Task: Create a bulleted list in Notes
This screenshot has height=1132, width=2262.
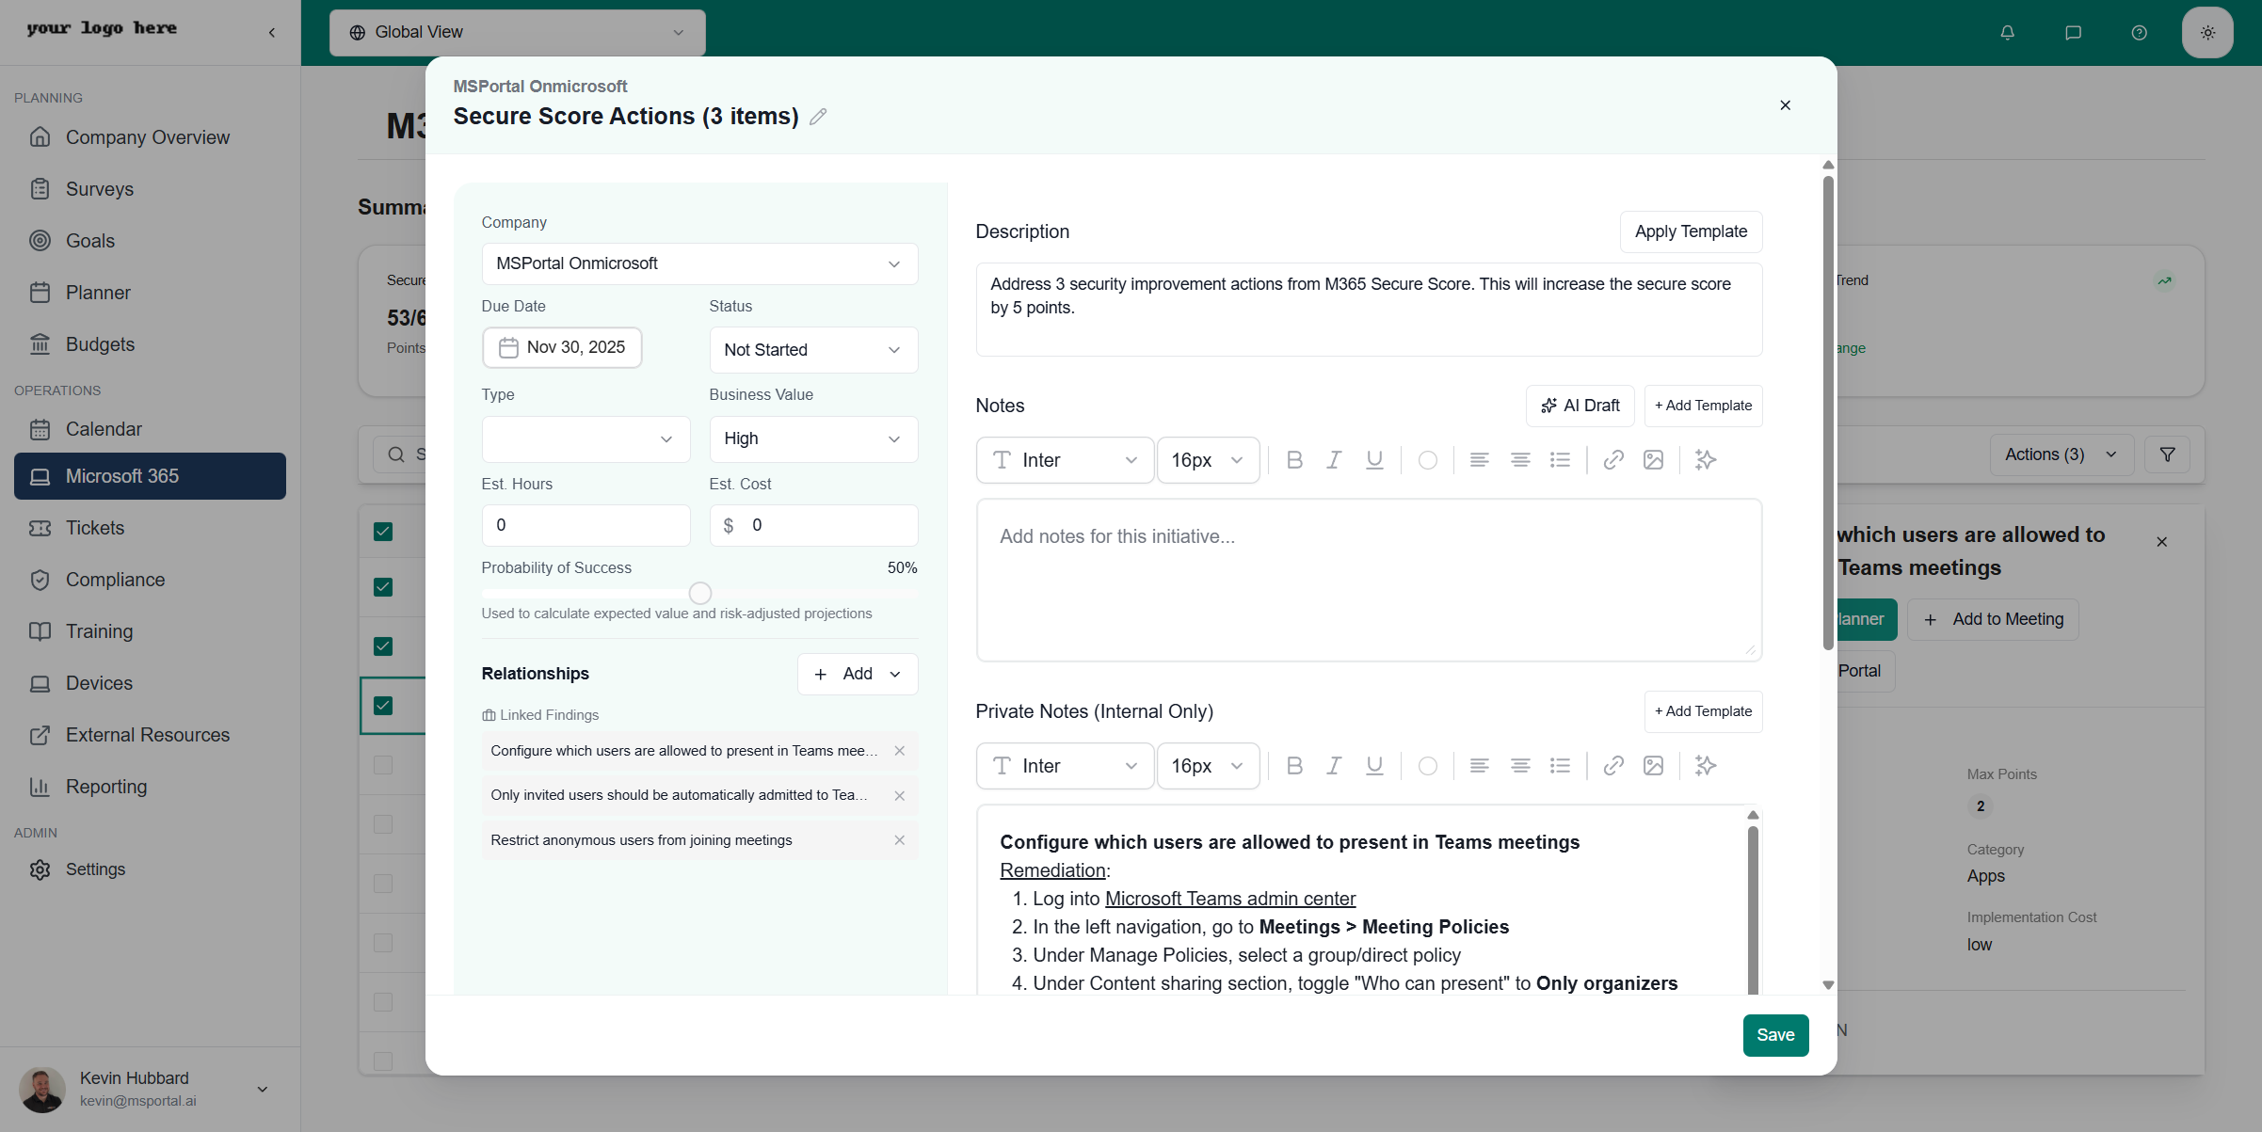Action: point(1561,460)
